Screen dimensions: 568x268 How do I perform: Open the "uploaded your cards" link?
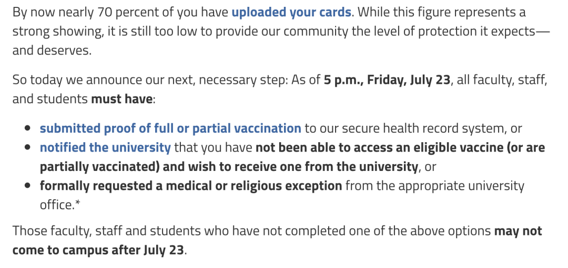291,12
